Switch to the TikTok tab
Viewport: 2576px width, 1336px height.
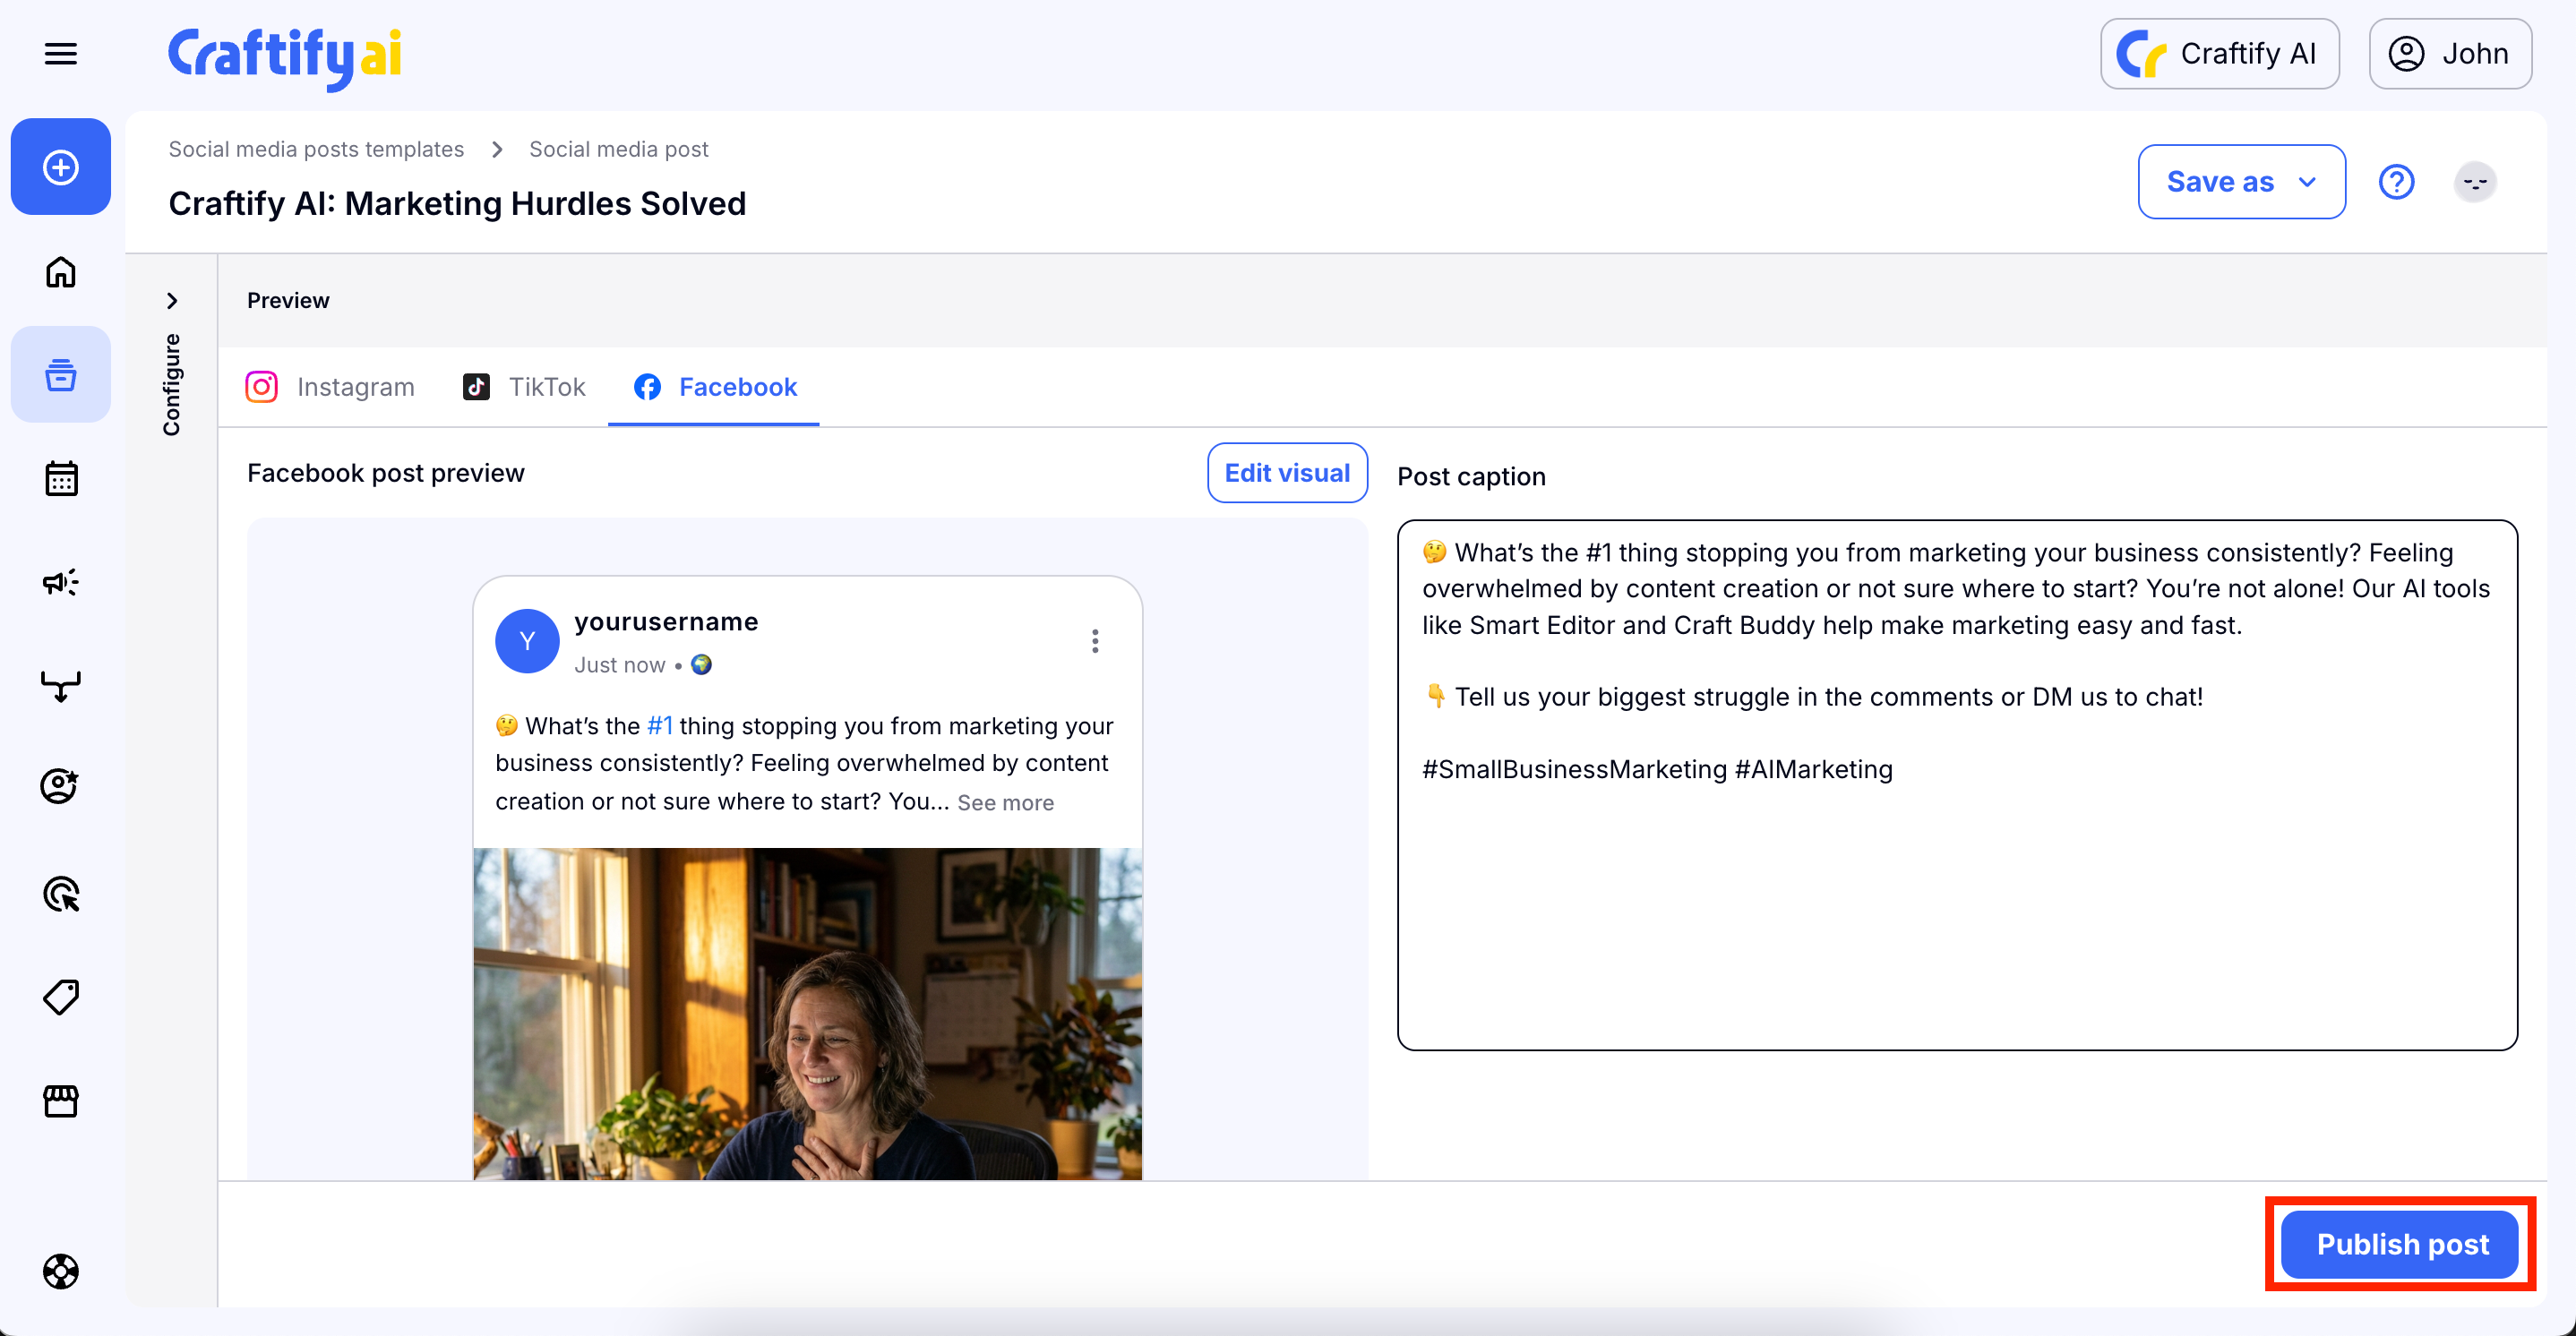point(524,387)
